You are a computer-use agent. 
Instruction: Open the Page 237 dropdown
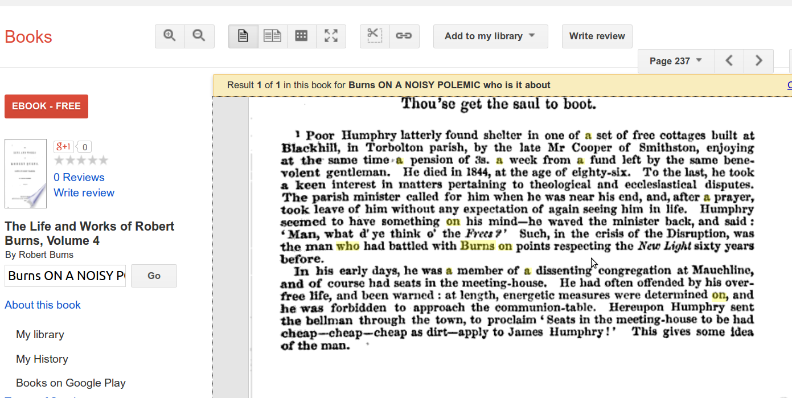(x=676, y=61)
